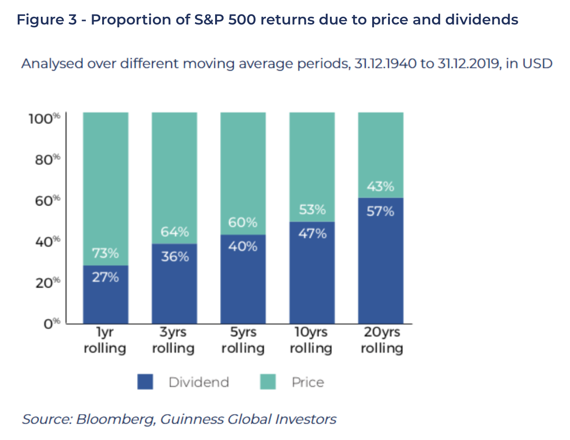The width and height of the screenshot is (570, 440).
Task: Pick the 47% dividend segment in 10yrs bar
Action: (312, 272)
